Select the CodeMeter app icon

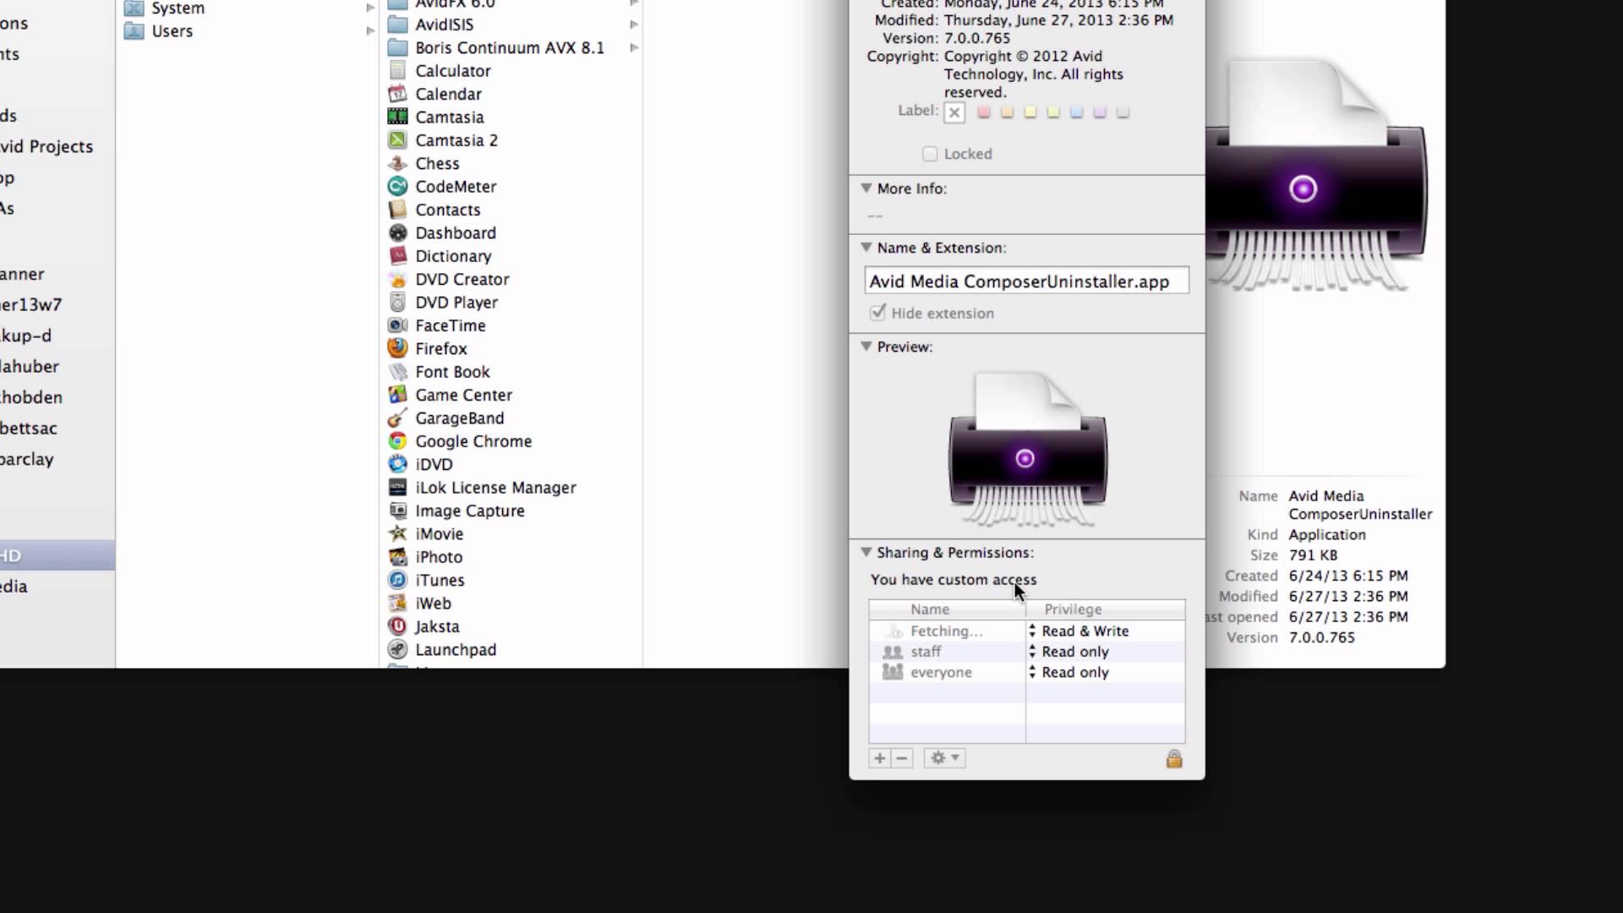[397, 186]
